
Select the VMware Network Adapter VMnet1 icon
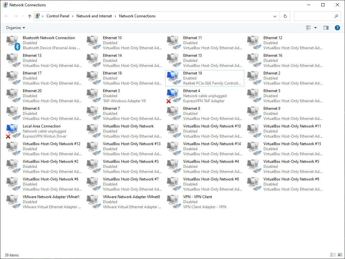point(12,202)
